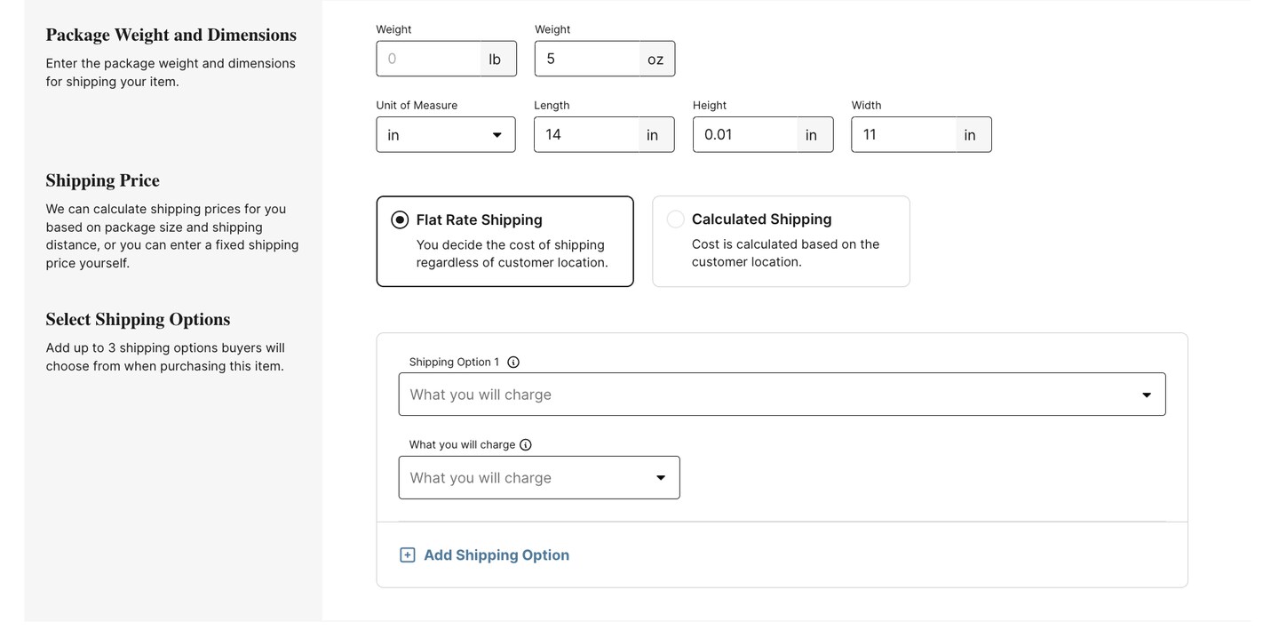Open the Unit of Measure dropdown
The width and height of the screenshot is (1279, 638).
pos(445,133)
